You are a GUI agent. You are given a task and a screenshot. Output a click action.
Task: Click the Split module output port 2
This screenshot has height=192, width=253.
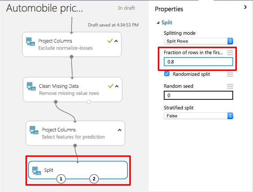pyautogui.click(x=94, y=179)
